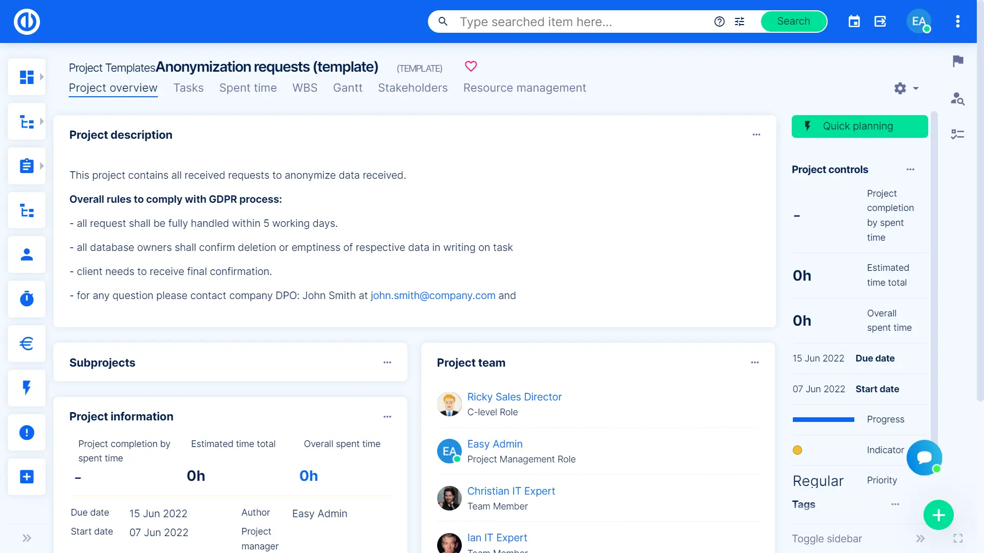Switch to the Gantt tab
This screenshot has width=984, height=553.
coord(347,88)
